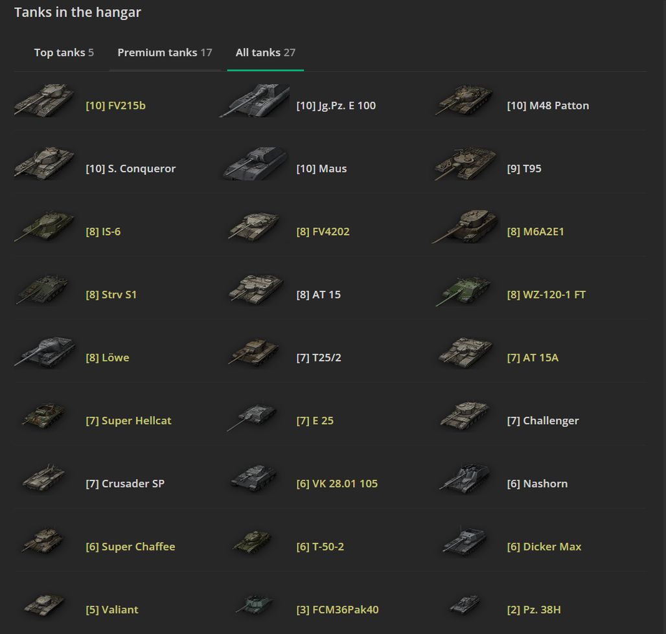Image resolution: width=666 pixels, height=634 pixels.
Task: Open the [8] Löwe link
Action: point(108,357)
